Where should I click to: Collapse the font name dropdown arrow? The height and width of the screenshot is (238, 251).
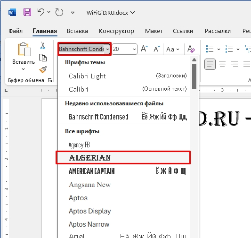point(107,49)
